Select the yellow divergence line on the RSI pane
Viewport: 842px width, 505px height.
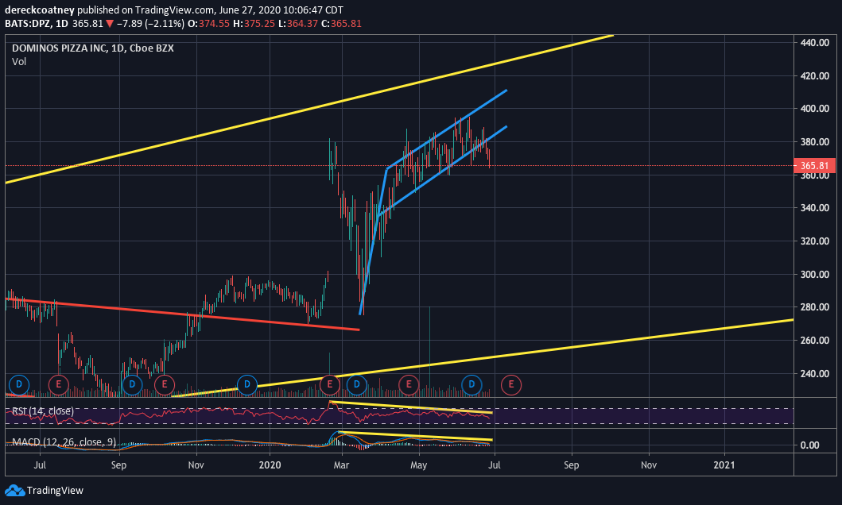(411, 407)
